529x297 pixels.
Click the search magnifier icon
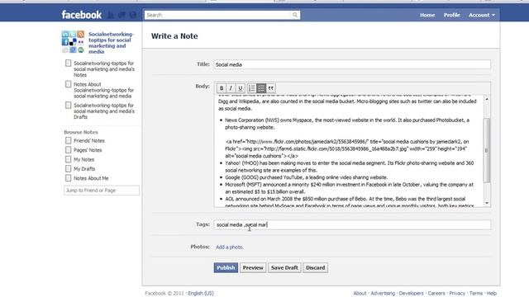(295, 15)
